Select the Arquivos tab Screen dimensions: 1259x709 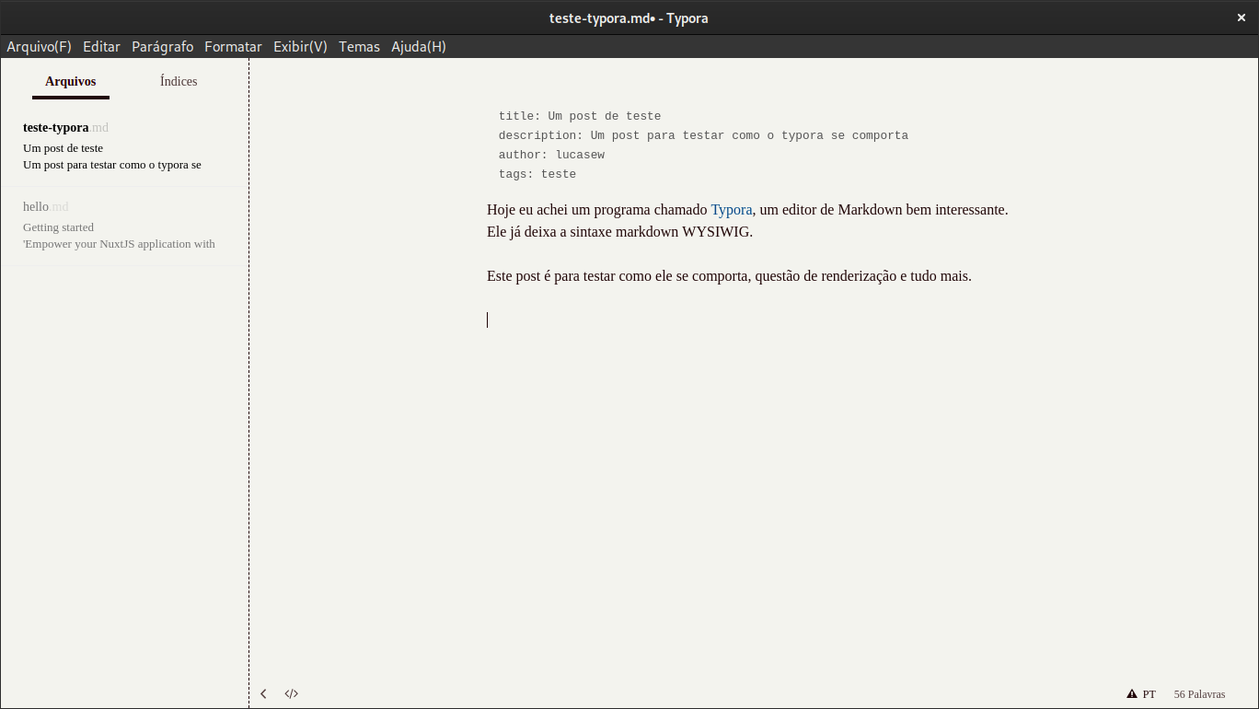(x=71, y=81)
